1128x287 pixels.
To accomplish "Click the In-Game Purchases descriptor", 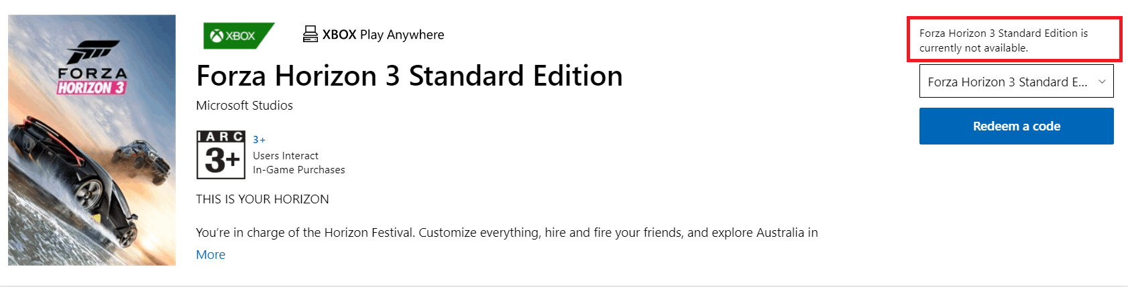I will tap(299, 170).
